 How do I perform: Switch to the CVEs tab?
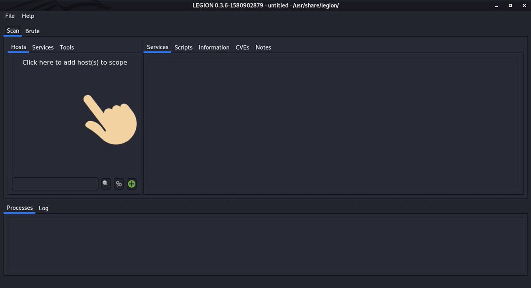pos(242,47)
